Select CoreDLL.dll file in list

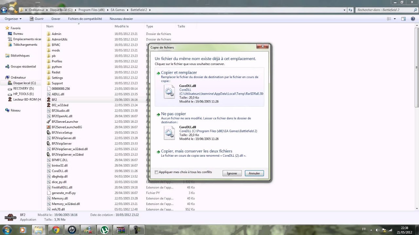pyautogui.click(x=60, y=171)
